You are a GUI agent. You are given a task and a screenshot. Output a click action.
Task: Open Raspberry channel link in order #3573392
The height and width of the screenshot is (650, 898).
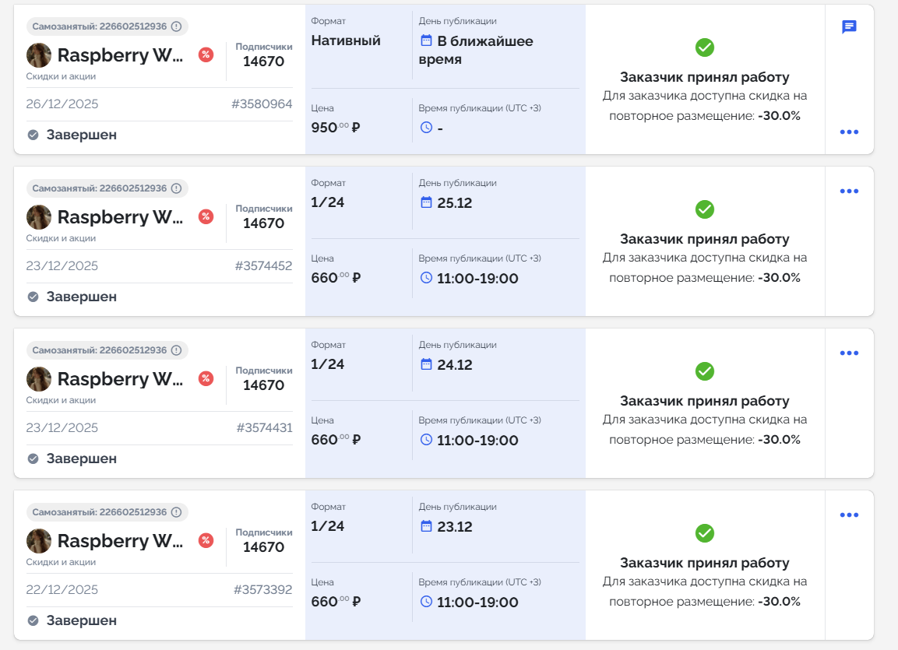[120, 541]
